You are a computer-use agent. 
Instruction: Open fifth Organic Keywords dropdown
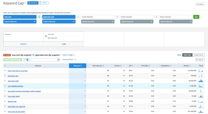coord(176,22)
